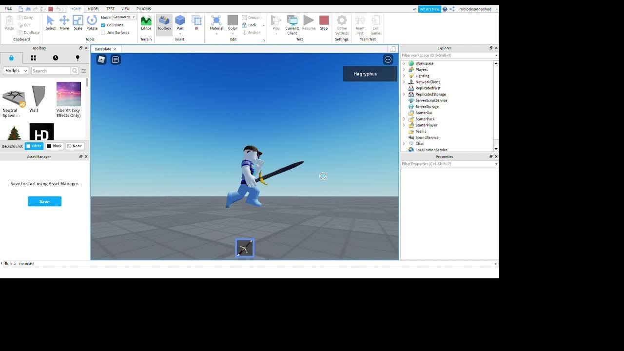Open the Group dropdown arrow
Image resolution: width=624 pixels, height=351 pixels.
262,18
